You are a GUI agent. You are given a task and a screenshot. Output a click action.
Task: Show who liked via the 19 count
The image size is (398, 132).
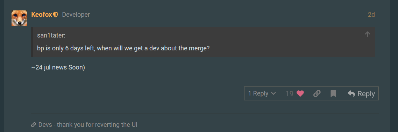[x=289, y=94]
